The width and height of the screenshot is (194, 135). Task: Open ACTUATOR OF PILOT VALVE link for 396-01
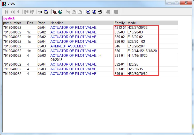(x=73, y=74)
